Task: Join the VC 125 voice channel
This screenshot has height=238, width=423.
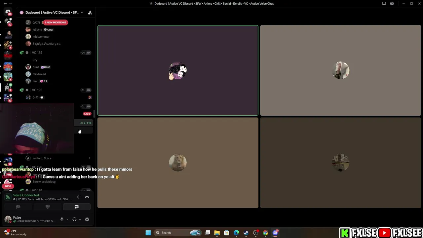Action: 37,90
